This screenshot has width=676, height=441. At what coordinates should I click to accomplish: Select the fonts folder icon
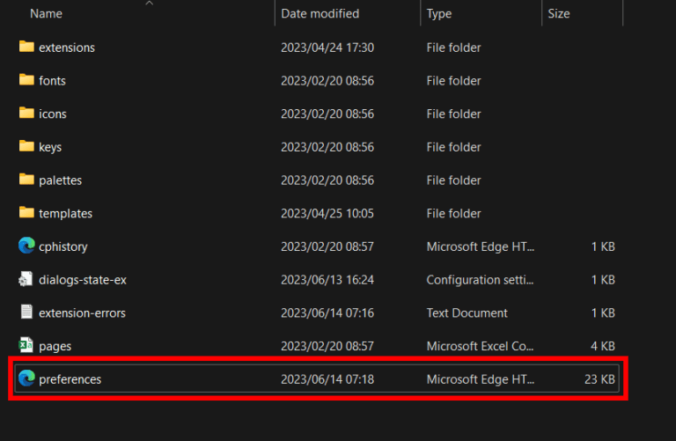[26, 80]
